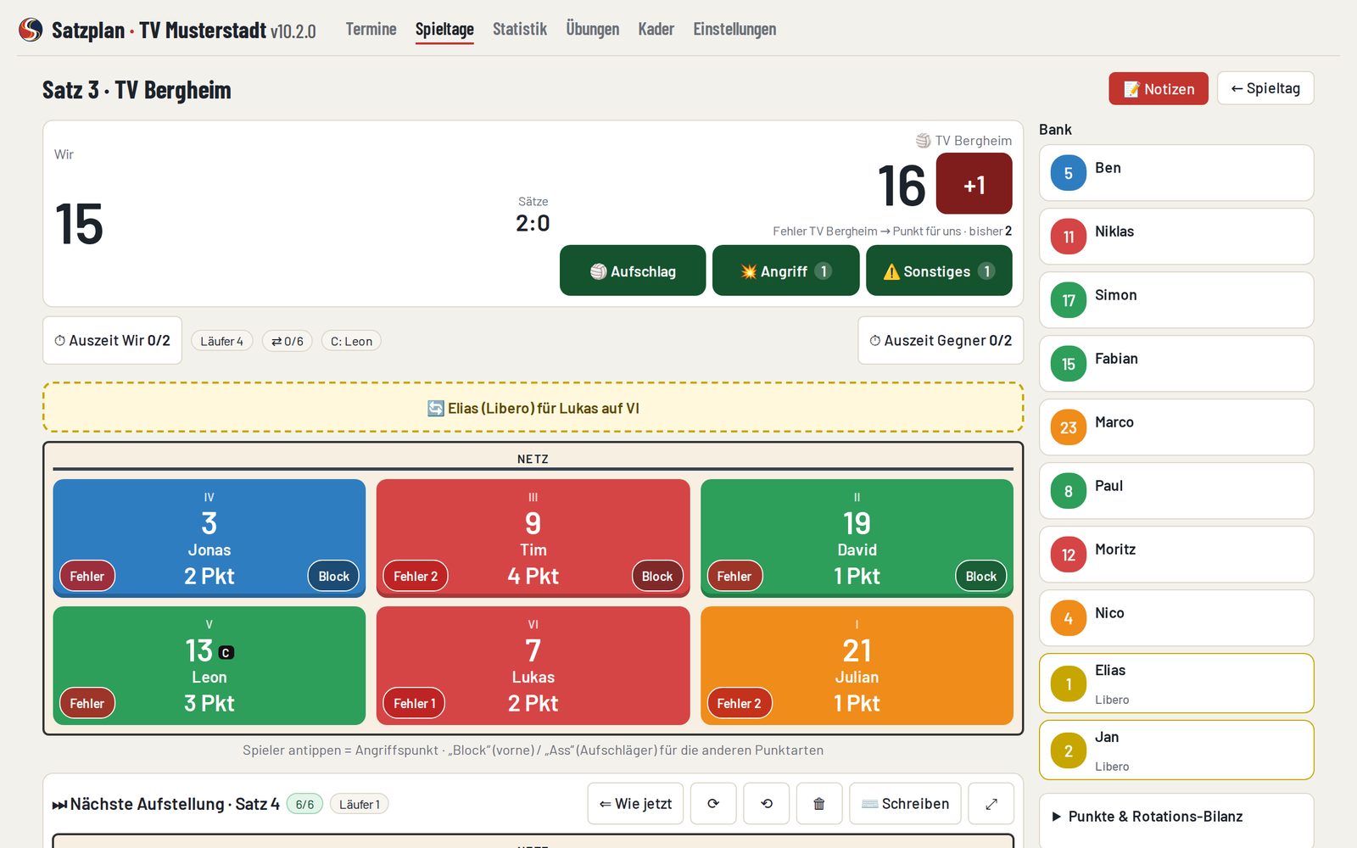
Task: Open Notizen with the red button
Action: pos(1159,88)
